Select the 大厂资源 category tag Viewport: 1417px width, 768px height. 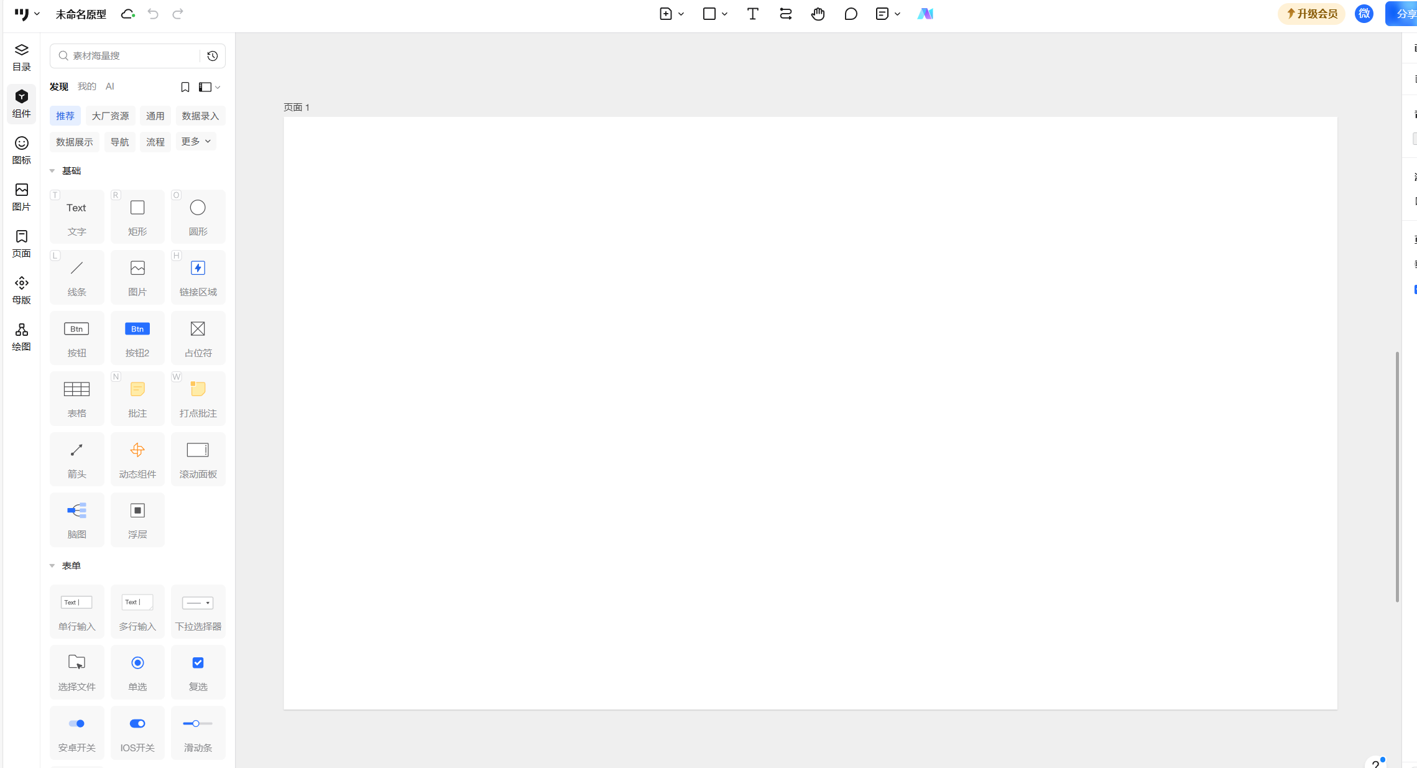click(110, 116)
